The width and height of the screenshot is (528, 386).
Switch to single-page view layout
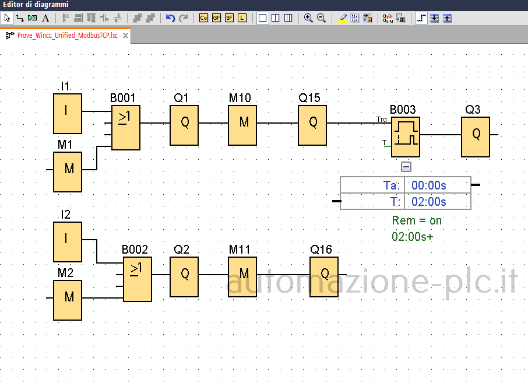tap(263, 18)
